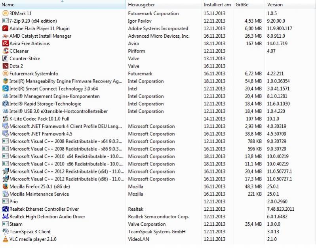Image resolution: width=316 pixels, height=248 pixels.
Task: Select the Mozilla Maintenance Service icon
Action: (x=6, y=194)
